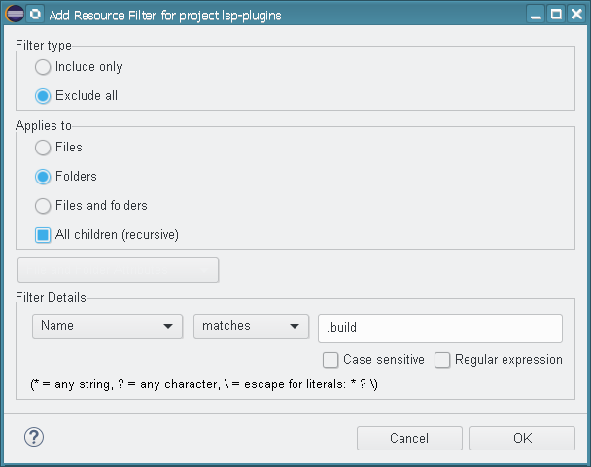This screenshot has height=467, width=591.
Task: Check the Regular expression box
Action: [x=442, y=360]
